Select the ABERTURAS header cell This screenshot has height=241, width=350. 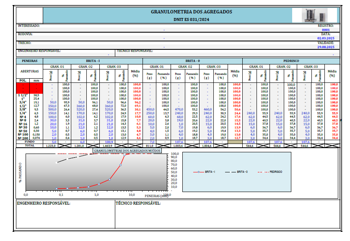[x=29, y=71]
